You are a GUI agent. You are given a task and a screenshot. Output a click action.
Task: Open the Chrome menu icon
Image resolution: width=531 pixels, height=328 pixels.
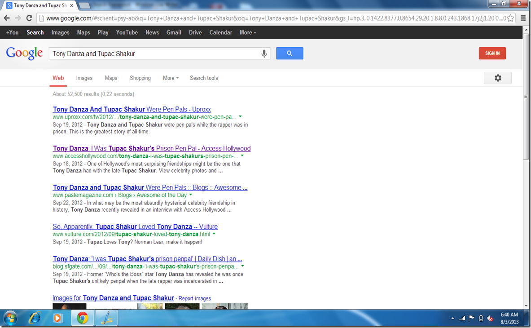[x=523, y=18]
